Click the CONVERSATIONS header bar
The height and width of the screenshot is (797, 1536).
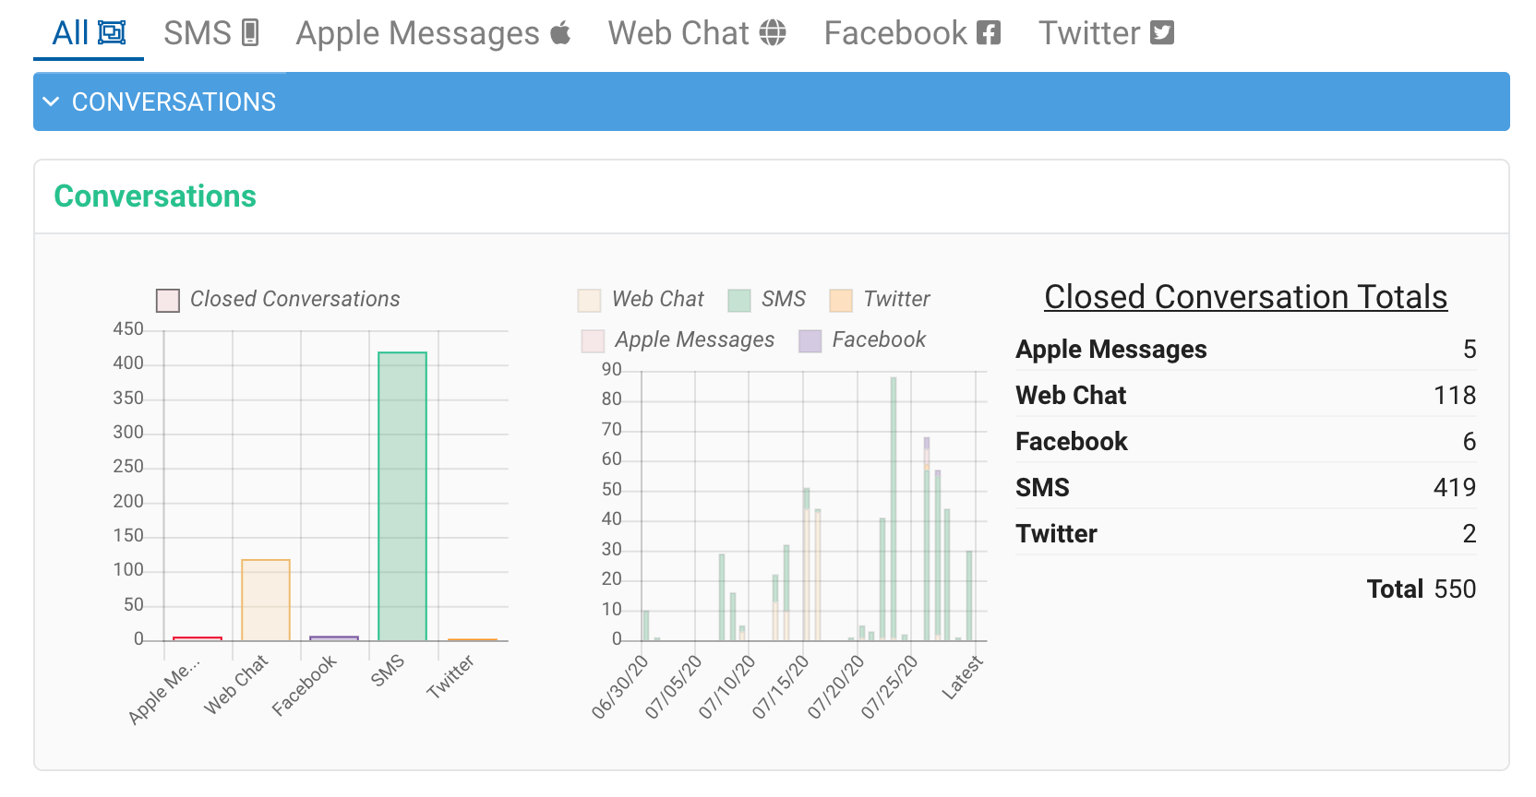point(771,101)
